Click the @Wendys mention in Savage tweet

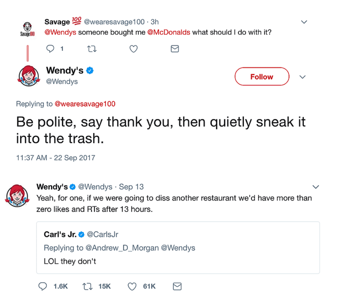(x=60, y=32)
